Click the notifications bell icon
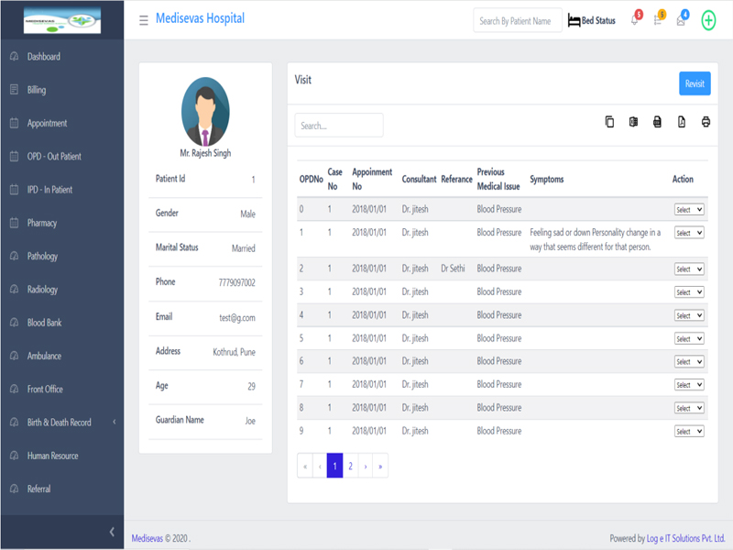The image size is (733, 550). click(x=634, y=21)
